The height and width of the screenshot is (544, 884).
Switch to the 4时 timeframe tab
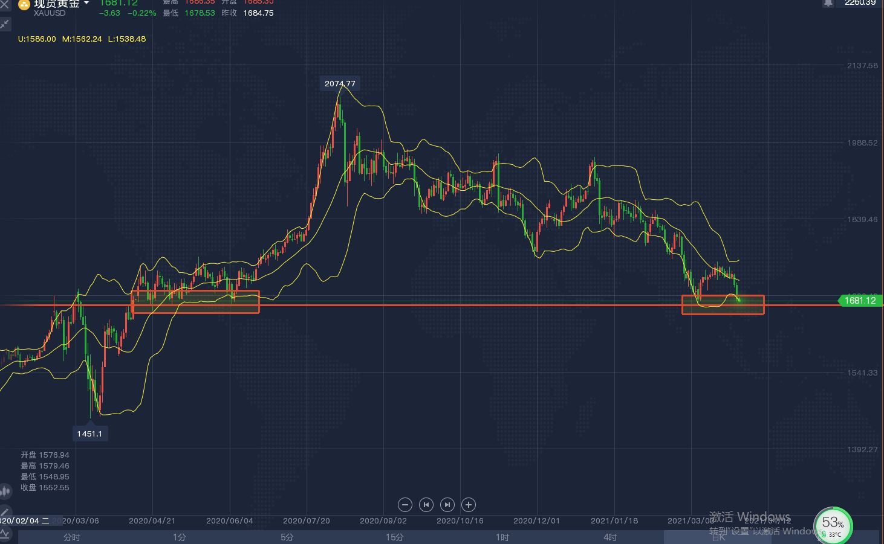610,537
